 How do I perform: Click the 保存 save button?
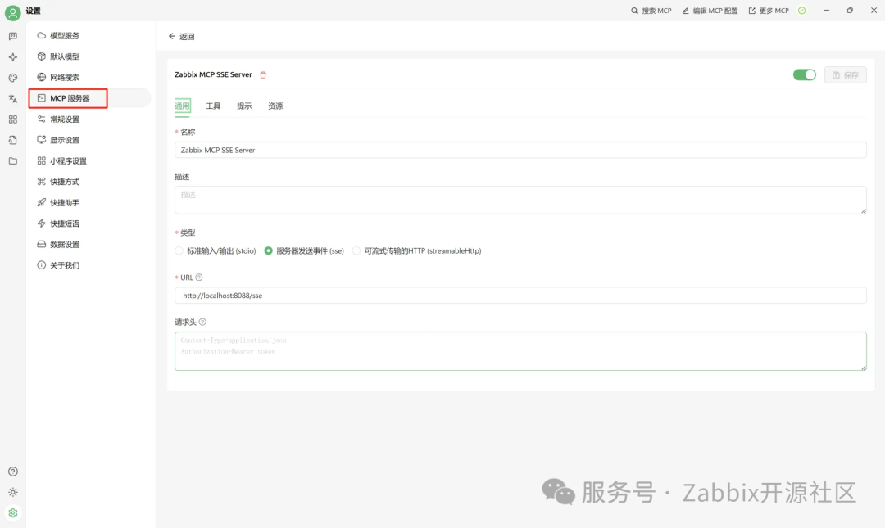pyautogui.click(x=845, y=74)
